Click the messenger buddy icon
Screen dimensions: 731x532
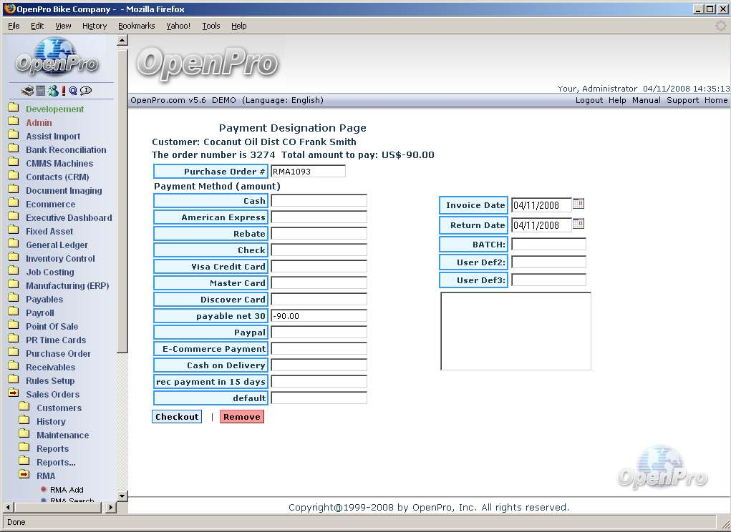point(53,91)
